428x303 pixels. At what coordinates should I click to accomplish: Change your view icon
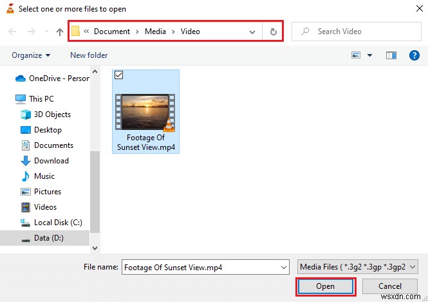coord(356,55)
